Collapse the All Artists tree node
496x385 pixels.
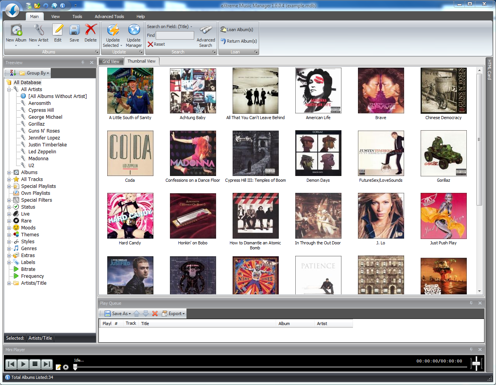[9, 90]
